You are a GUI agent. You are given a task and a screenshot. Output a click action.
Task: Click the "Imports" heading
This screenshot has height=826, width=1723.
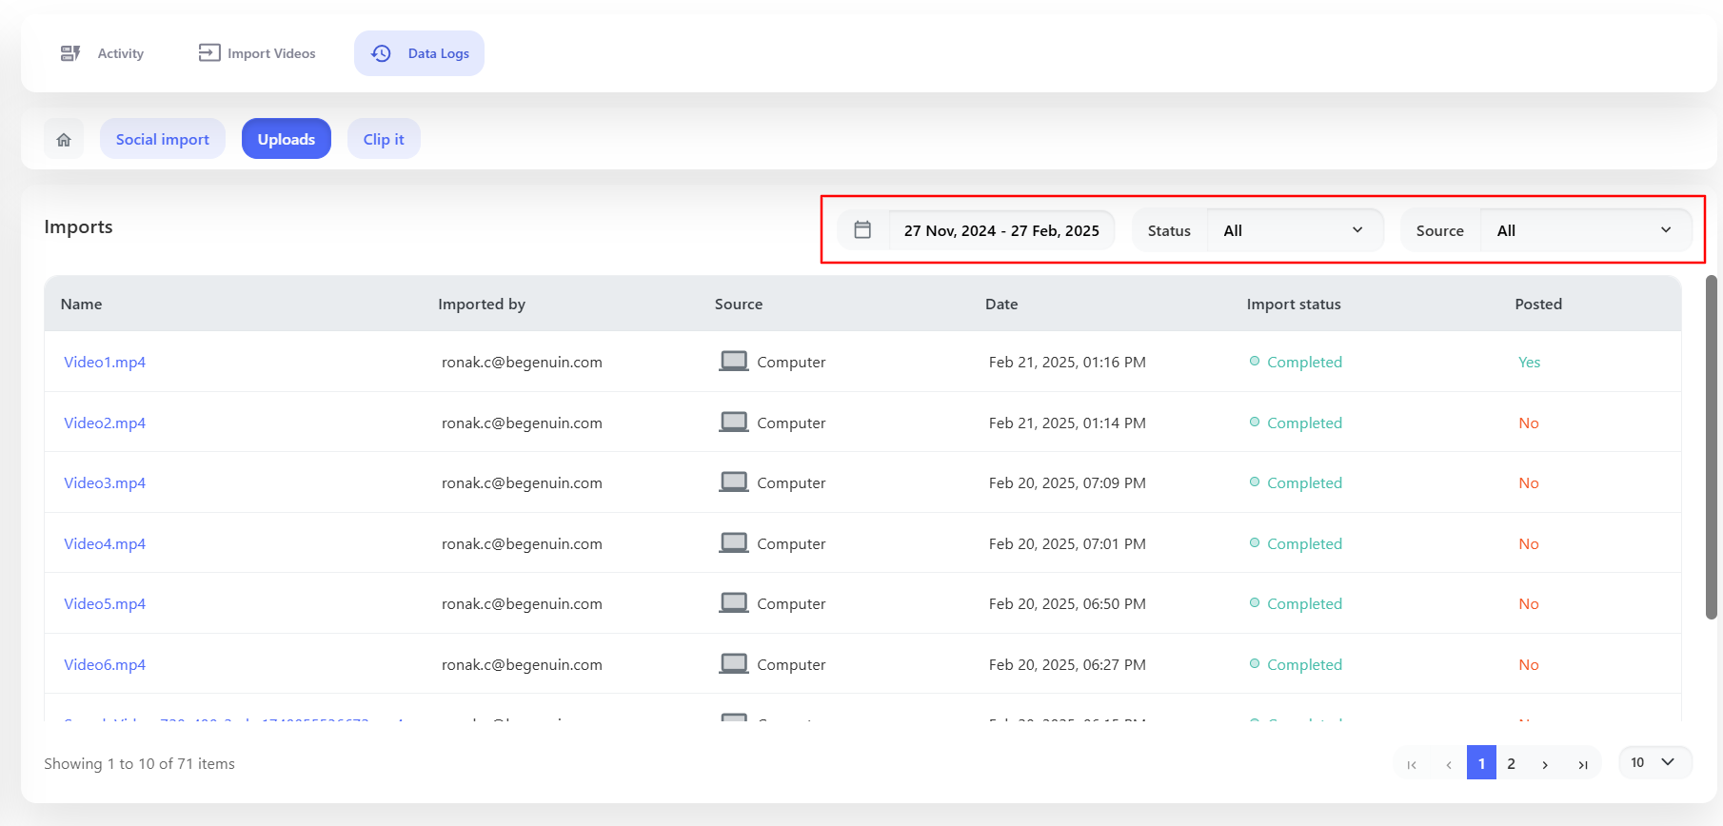click(78, 226)
